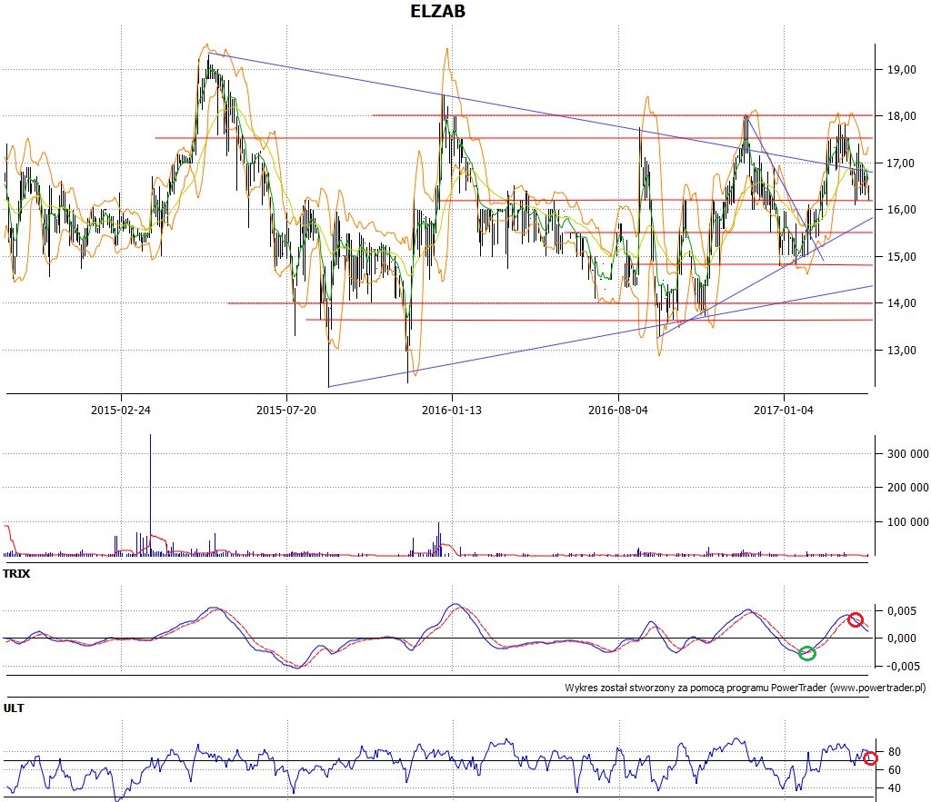This screenshot has width=931, height=802.
Task: Select the 2015-07-20 date label
Action: coord(286,410)
